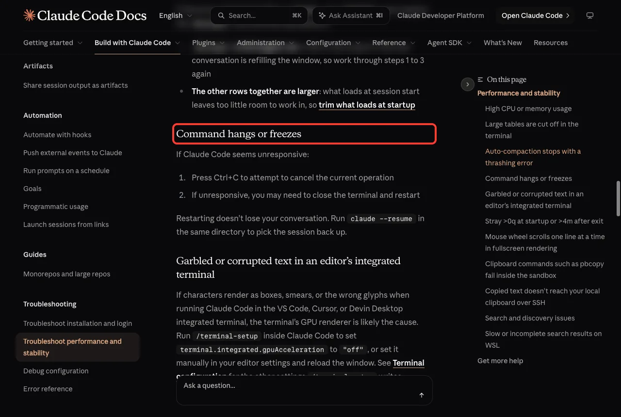Click the page vertical scrollbar thumb
Screen dimensions: 621x417
(x=618, y=199)
